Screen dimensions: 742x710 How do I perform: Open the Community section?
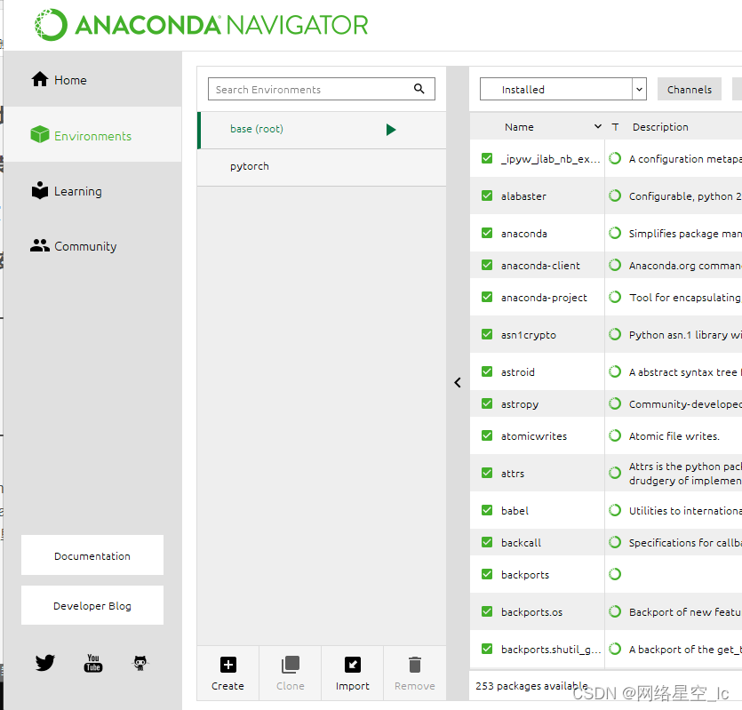(x=92, y=245)
